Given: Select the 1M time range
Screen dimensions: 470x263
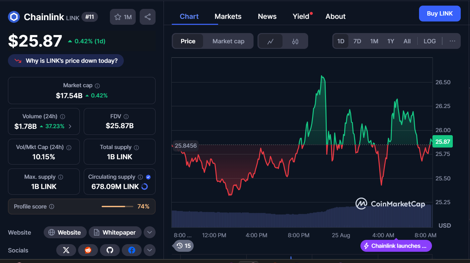Looking at the screenshot, I should (x=374, y=41).
